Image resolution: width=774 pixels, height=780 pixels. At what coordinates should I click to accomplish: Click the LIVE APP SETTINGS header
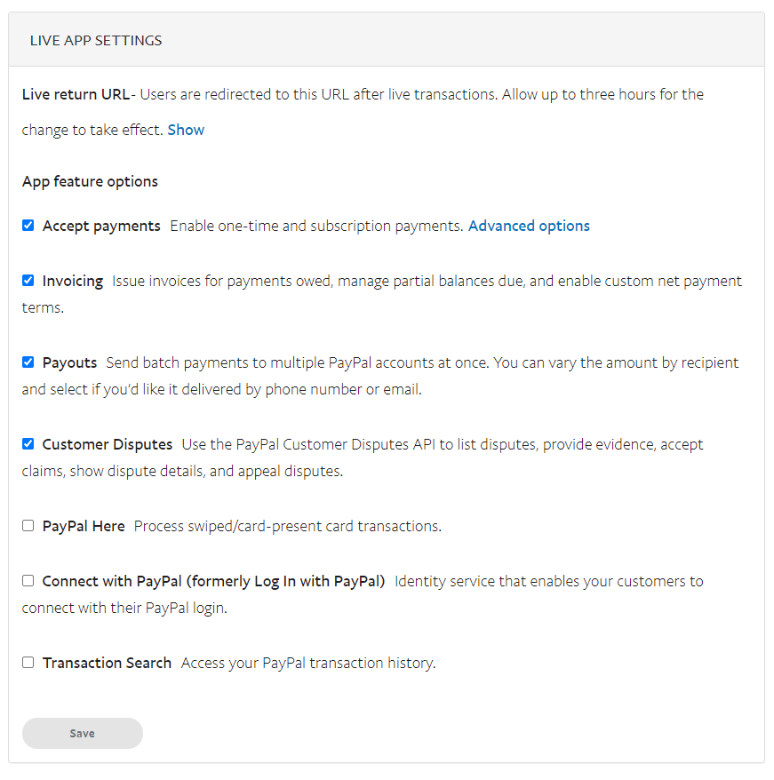click(x=96, y=40)
